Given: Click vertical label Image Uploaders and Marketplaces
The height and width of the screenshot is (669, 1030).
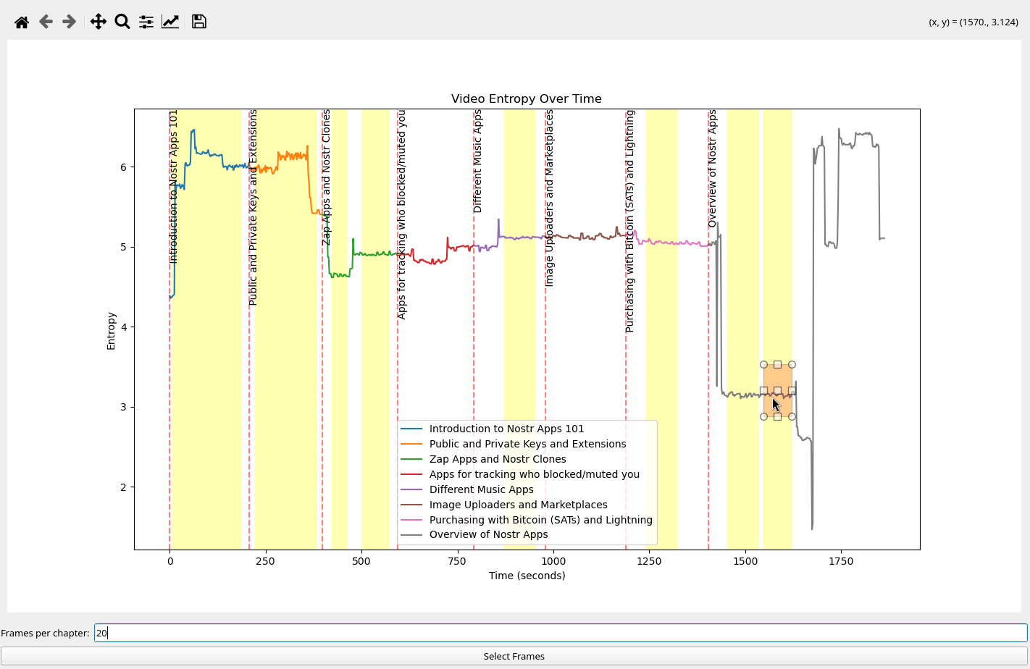Looking at the screenshot, I should pyautogui.click(x=549, y=198).
